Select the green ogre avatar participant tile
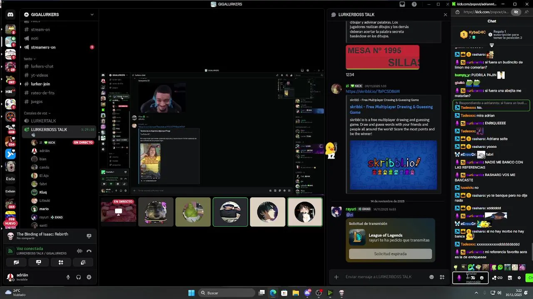Image resolution: width=533 pixels, height=299 pixels. [x=193, y=212]
